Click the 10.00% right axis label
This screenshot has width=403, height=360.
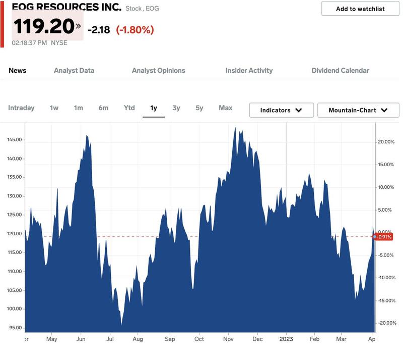point(386,187)
